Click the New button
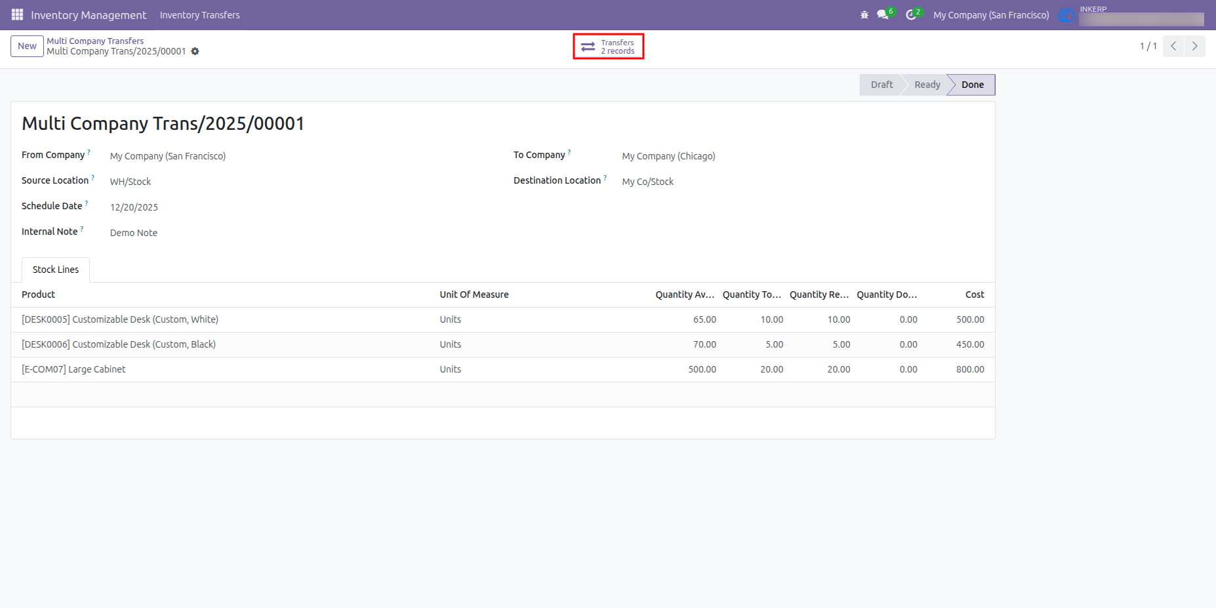The height and width of the screenshot is (608, 1216). click(27, 46)
